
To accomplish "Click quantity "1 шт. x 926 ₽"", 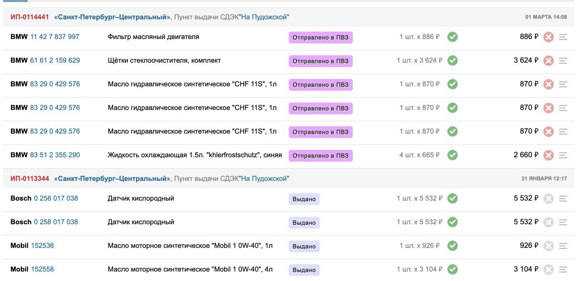I will click(x=420, y=246).
